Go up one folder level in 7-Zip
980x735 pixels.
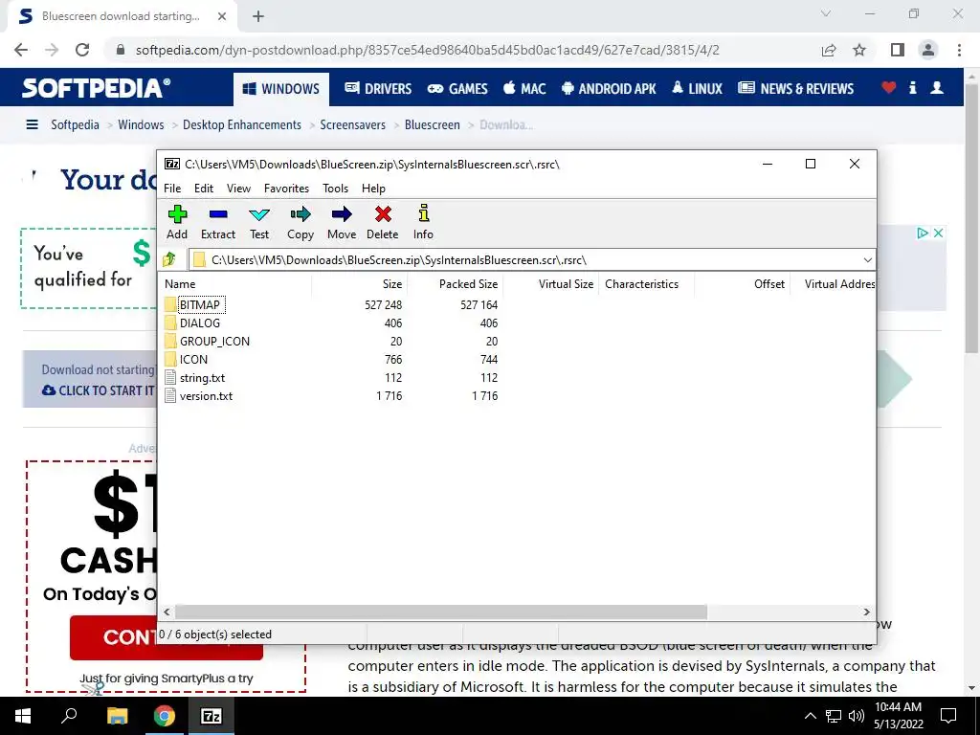coord(169,259)
